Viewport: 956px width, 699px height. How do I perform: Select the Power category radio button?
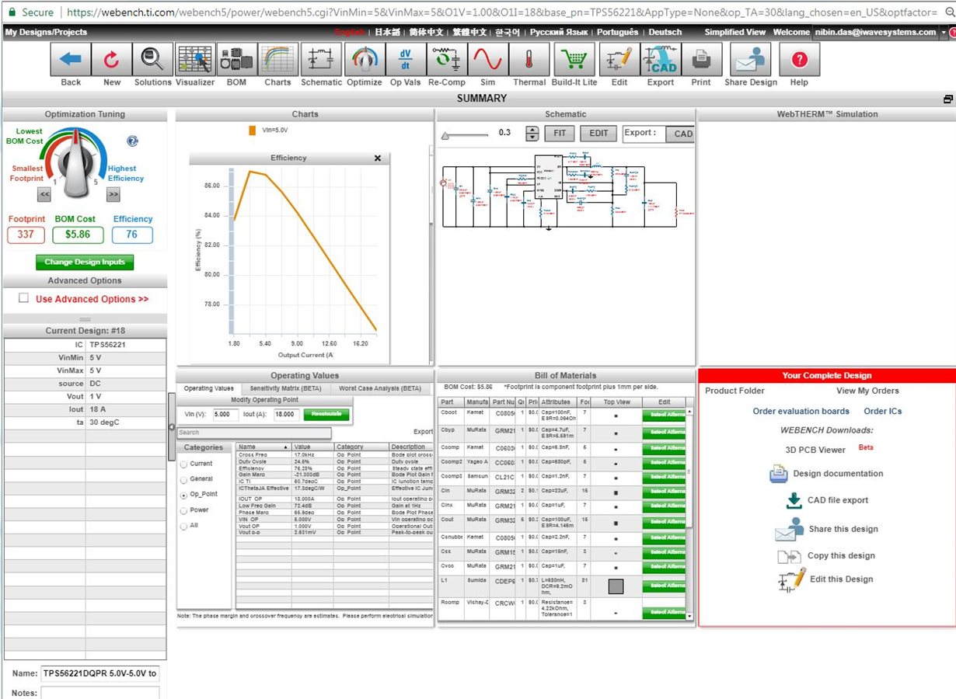(x=183, y=510)
